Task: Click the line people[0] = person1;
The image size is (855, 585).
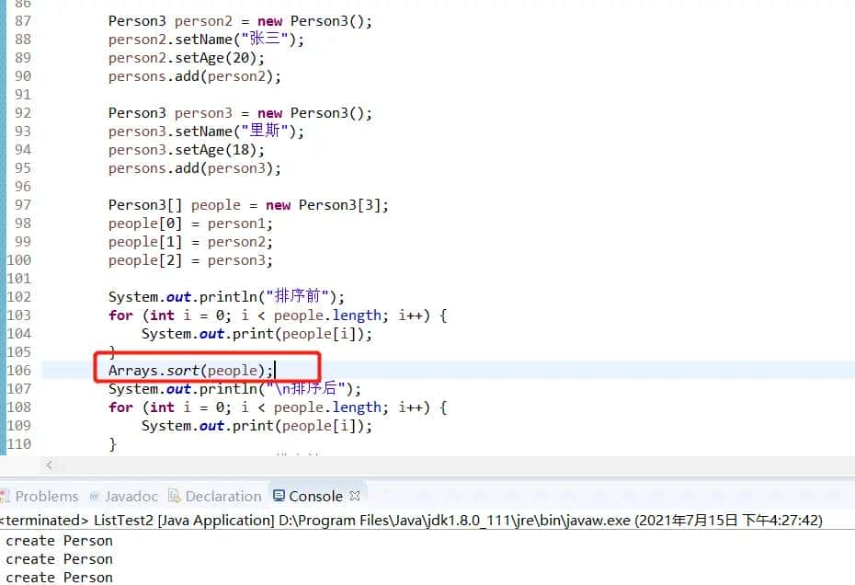Action: click(190, 224)
